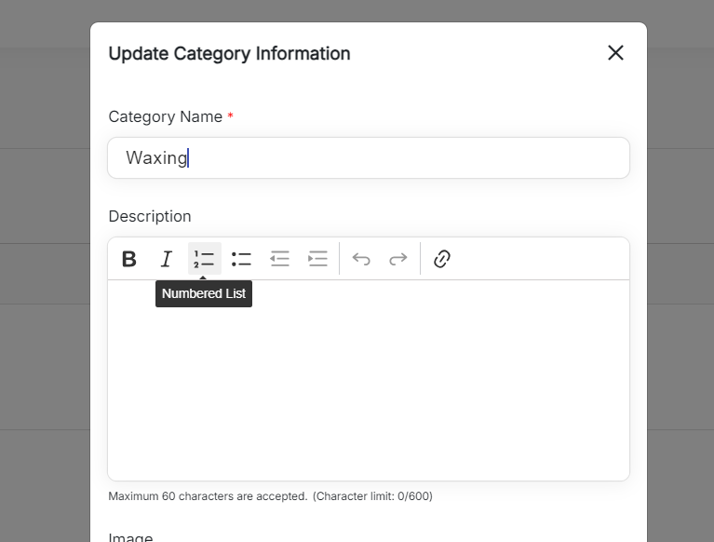Click the Description label

click(x=150, y=216)
